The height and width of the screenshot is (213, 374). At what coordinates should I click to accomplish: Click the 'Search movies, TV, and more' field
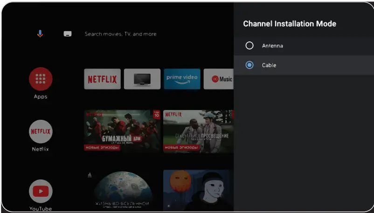120,34
